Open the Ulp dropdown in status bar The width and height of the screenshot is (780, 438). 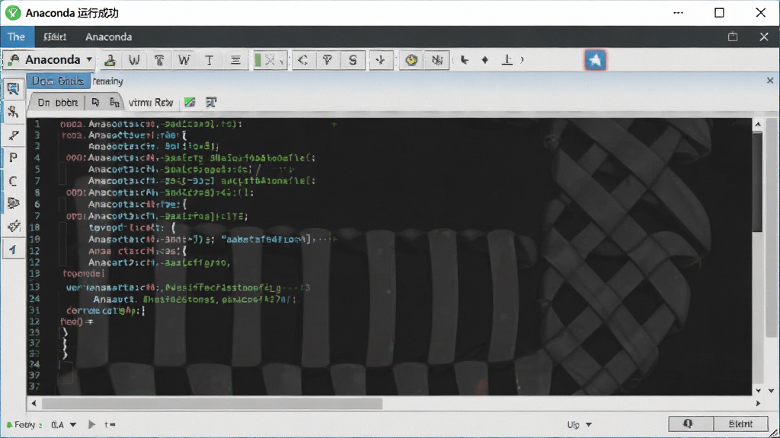(579, 424)
